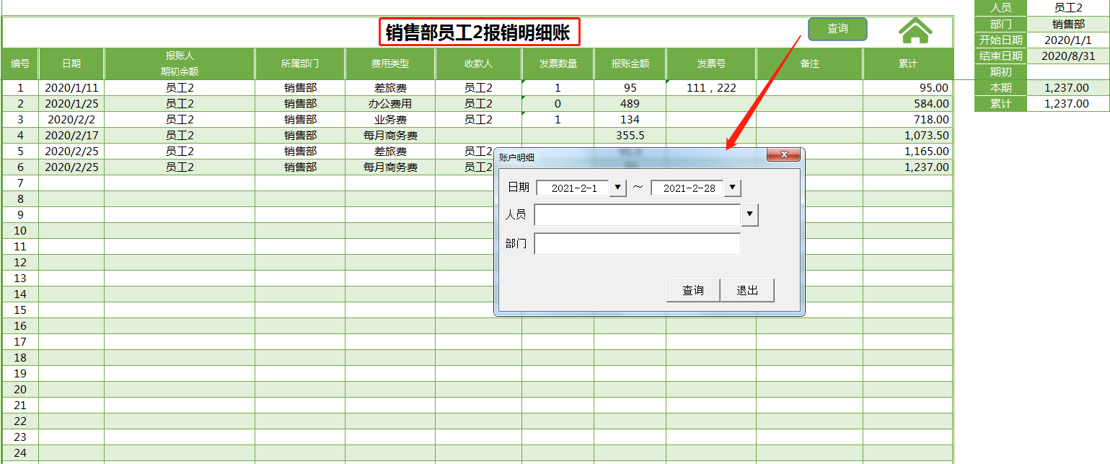This screenshot has width=1110, height=464.
Task: Click the invoice number cell 111,222
Action: 709,87
